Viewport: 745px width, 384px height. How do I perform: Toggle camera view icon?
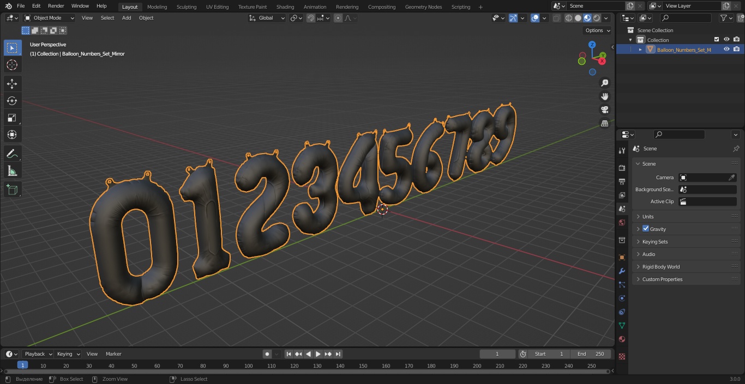(x=605, y=109)
